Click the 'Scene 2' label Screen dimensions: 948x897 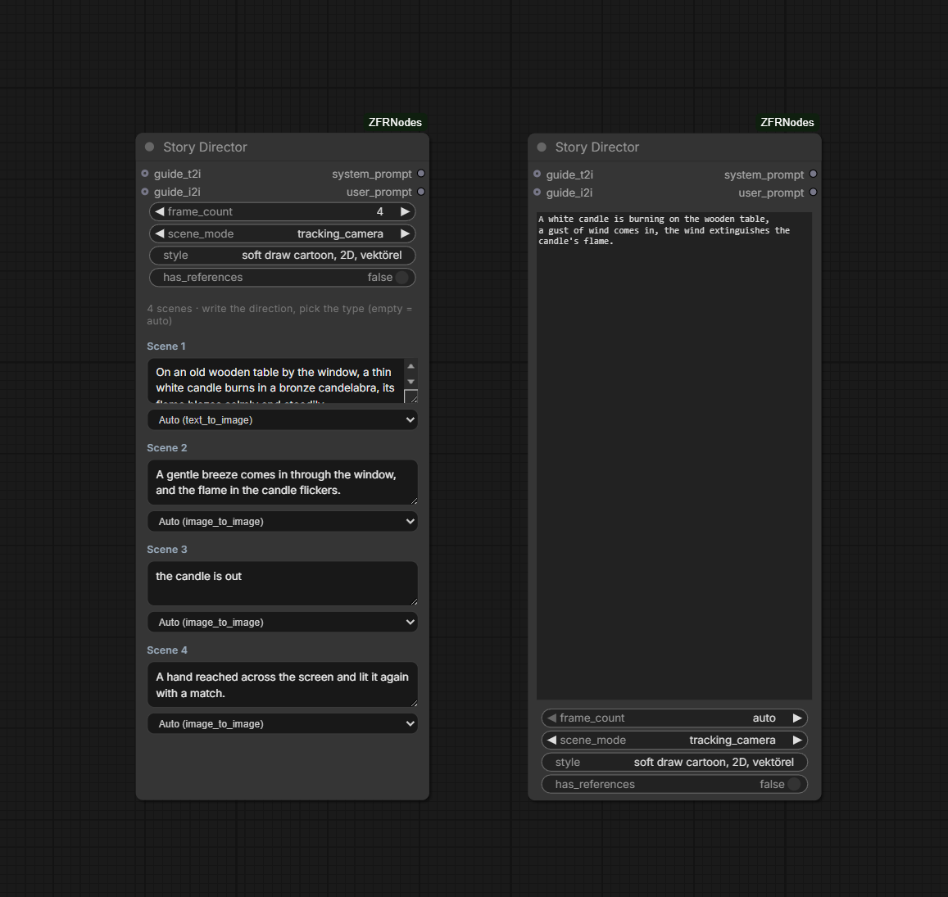tap(167, 448)
